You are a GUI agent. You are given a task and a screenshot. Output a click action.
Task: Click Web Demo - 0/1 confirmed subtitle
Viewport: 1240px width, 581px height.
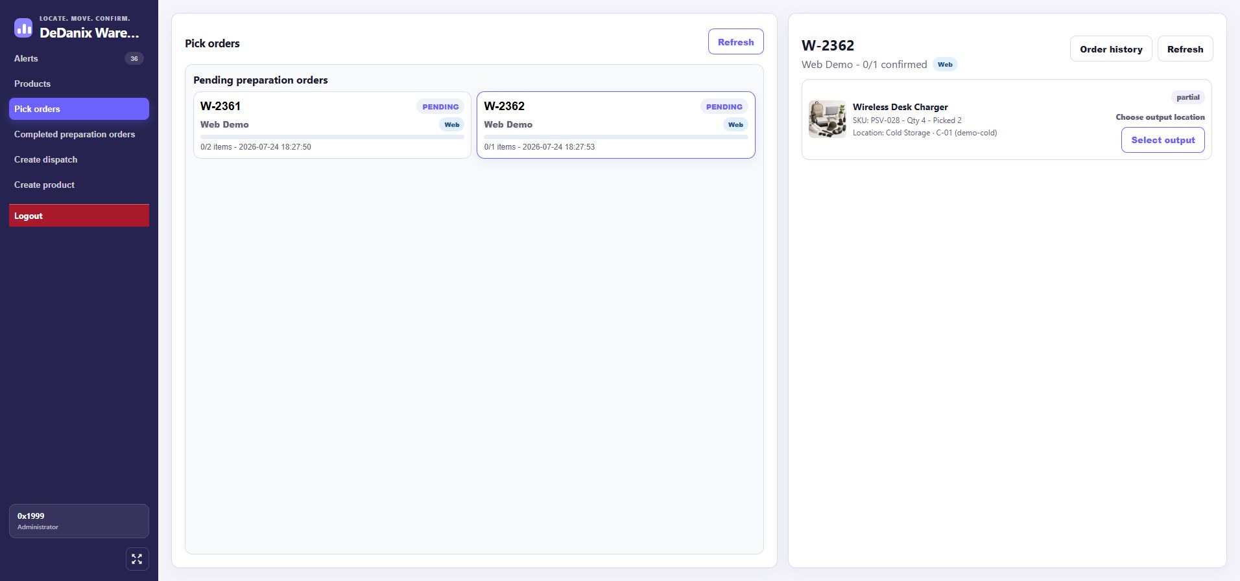(x=864, y=65)
